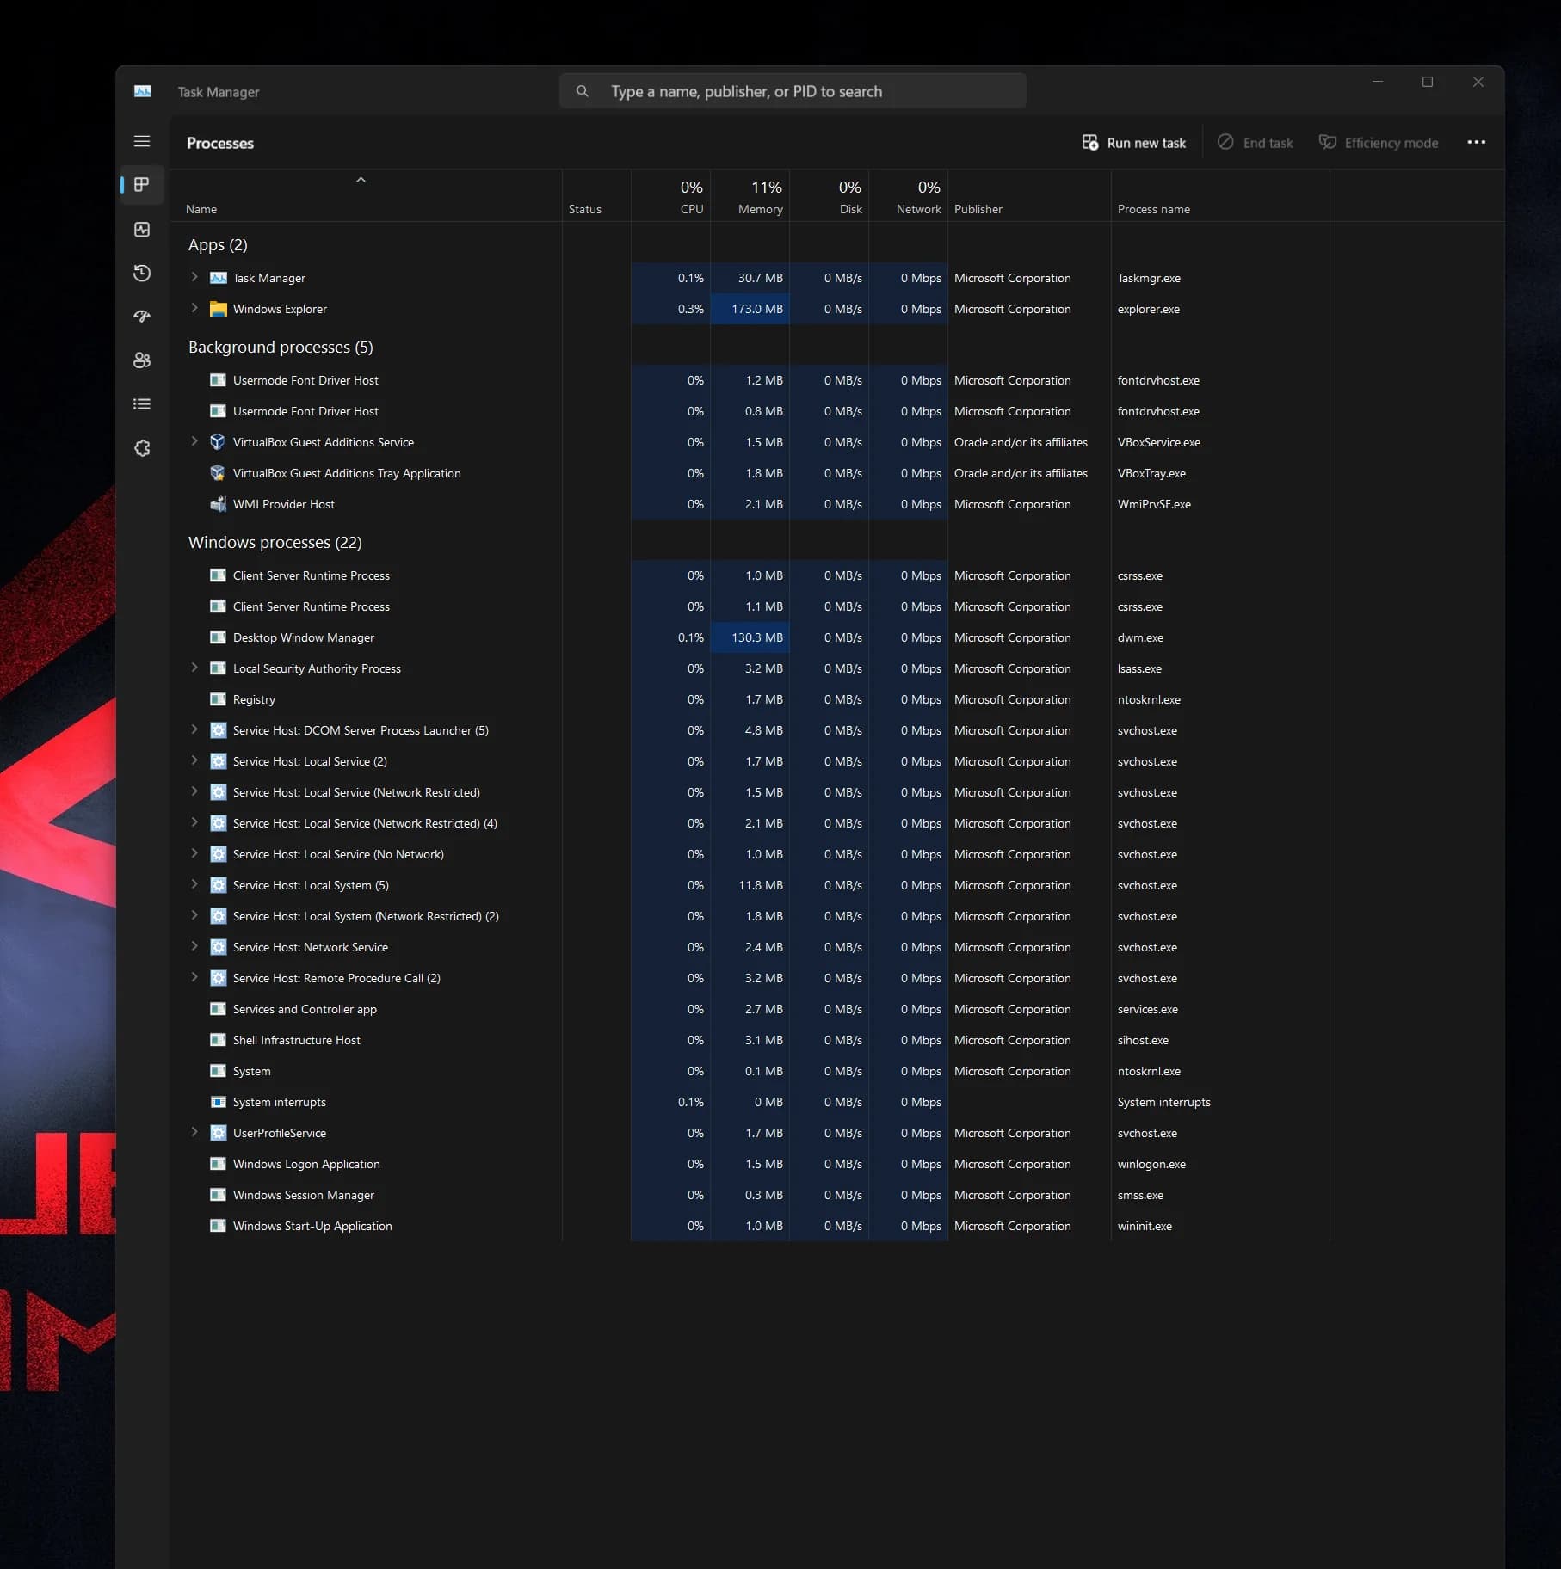
Task: Sort by the Network column header
Action: click(x=908, y=196)
